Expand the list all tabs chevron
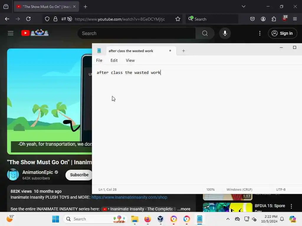The height and width of the screenshot is (226, 302). pos(243,6)
